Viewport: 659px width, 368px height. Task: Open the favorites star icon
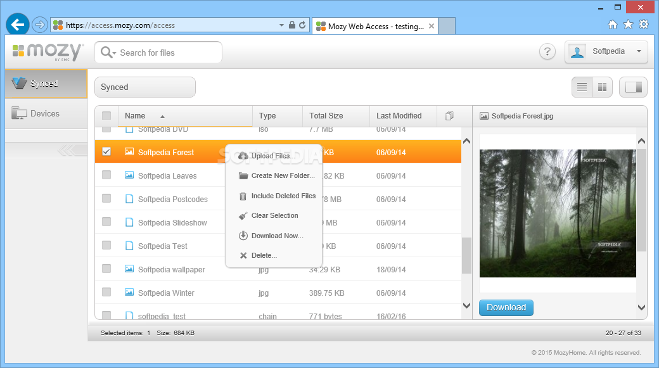coord(628,24)
